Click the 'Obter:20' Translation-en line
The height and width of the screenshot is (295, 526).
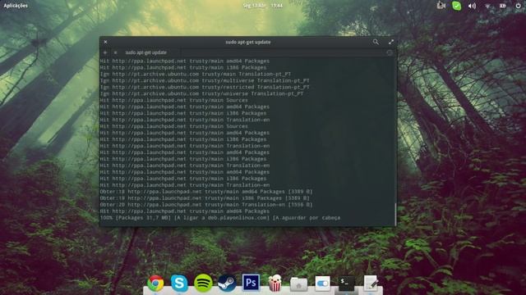click(206, 205)
